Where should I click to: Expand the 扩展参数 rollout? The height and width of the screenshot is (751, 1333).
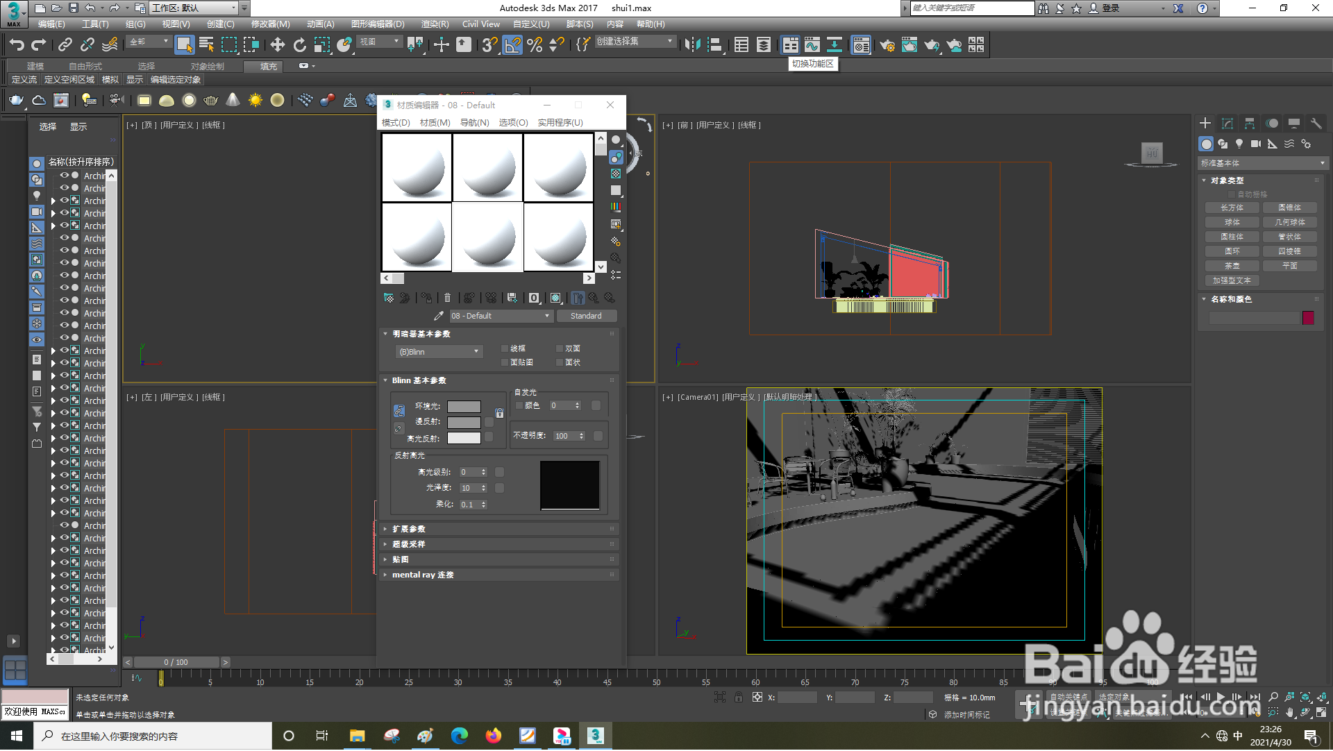coord(498,529)
